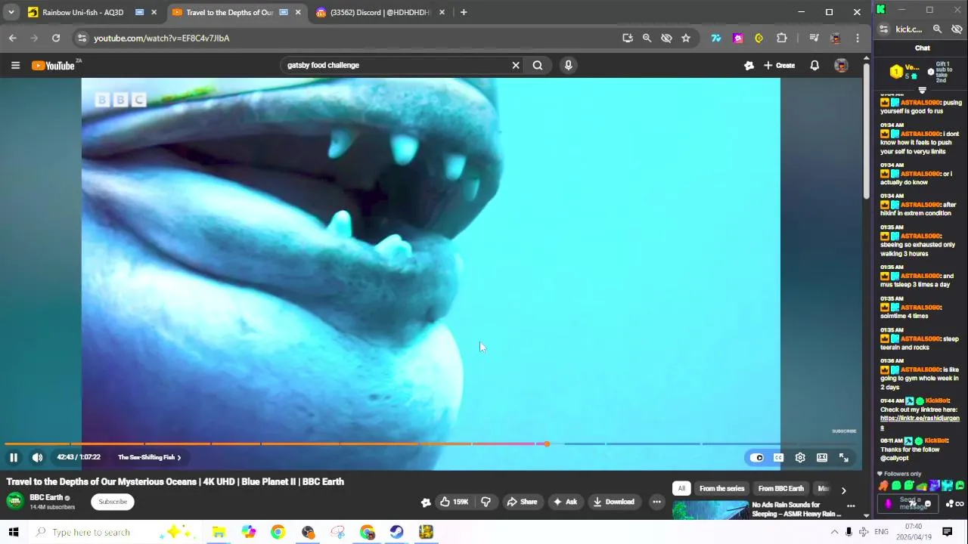
Task: Bookmark this page with the star
Action: click(x=686, y=38)
